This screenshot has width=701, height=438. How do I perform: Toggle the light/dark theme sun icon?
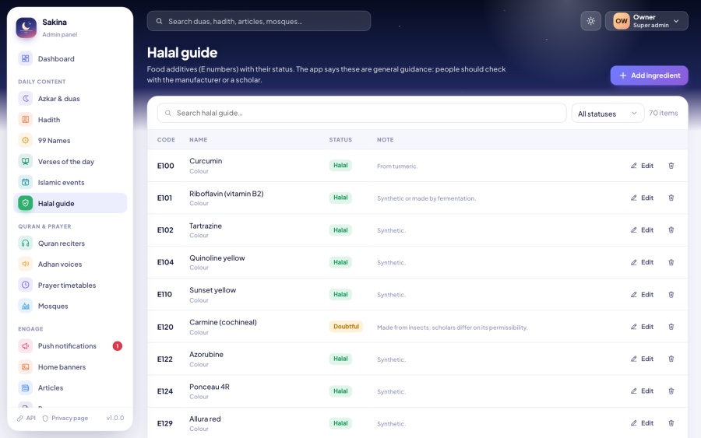(590, 21)
